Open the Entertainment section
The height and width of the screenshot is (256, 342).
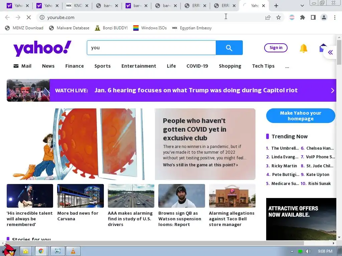pos(139,66)
